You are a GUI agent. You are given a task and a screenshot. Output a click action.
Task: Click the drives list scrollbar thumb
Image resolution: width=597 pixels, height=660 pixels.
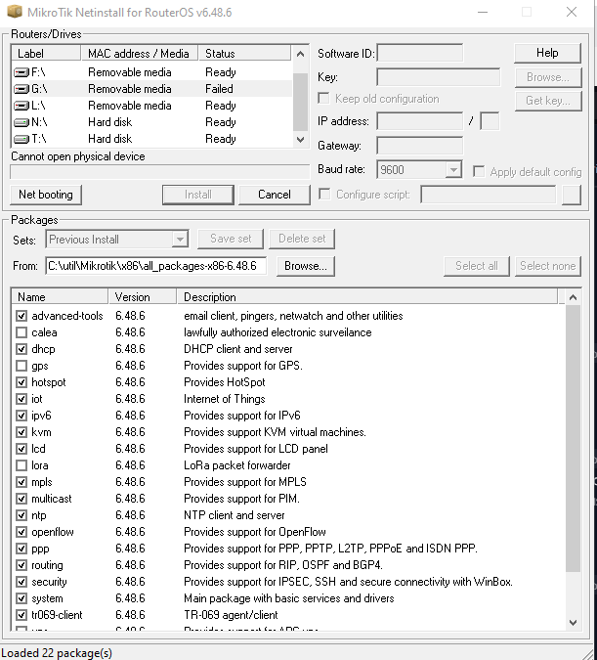pos(300,103)
